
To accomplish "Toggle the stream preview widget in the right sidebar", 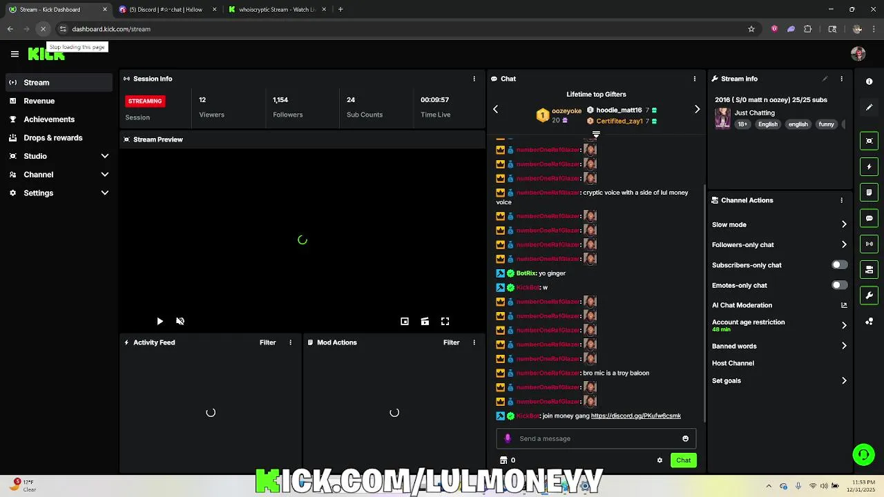I will [869, 141].
